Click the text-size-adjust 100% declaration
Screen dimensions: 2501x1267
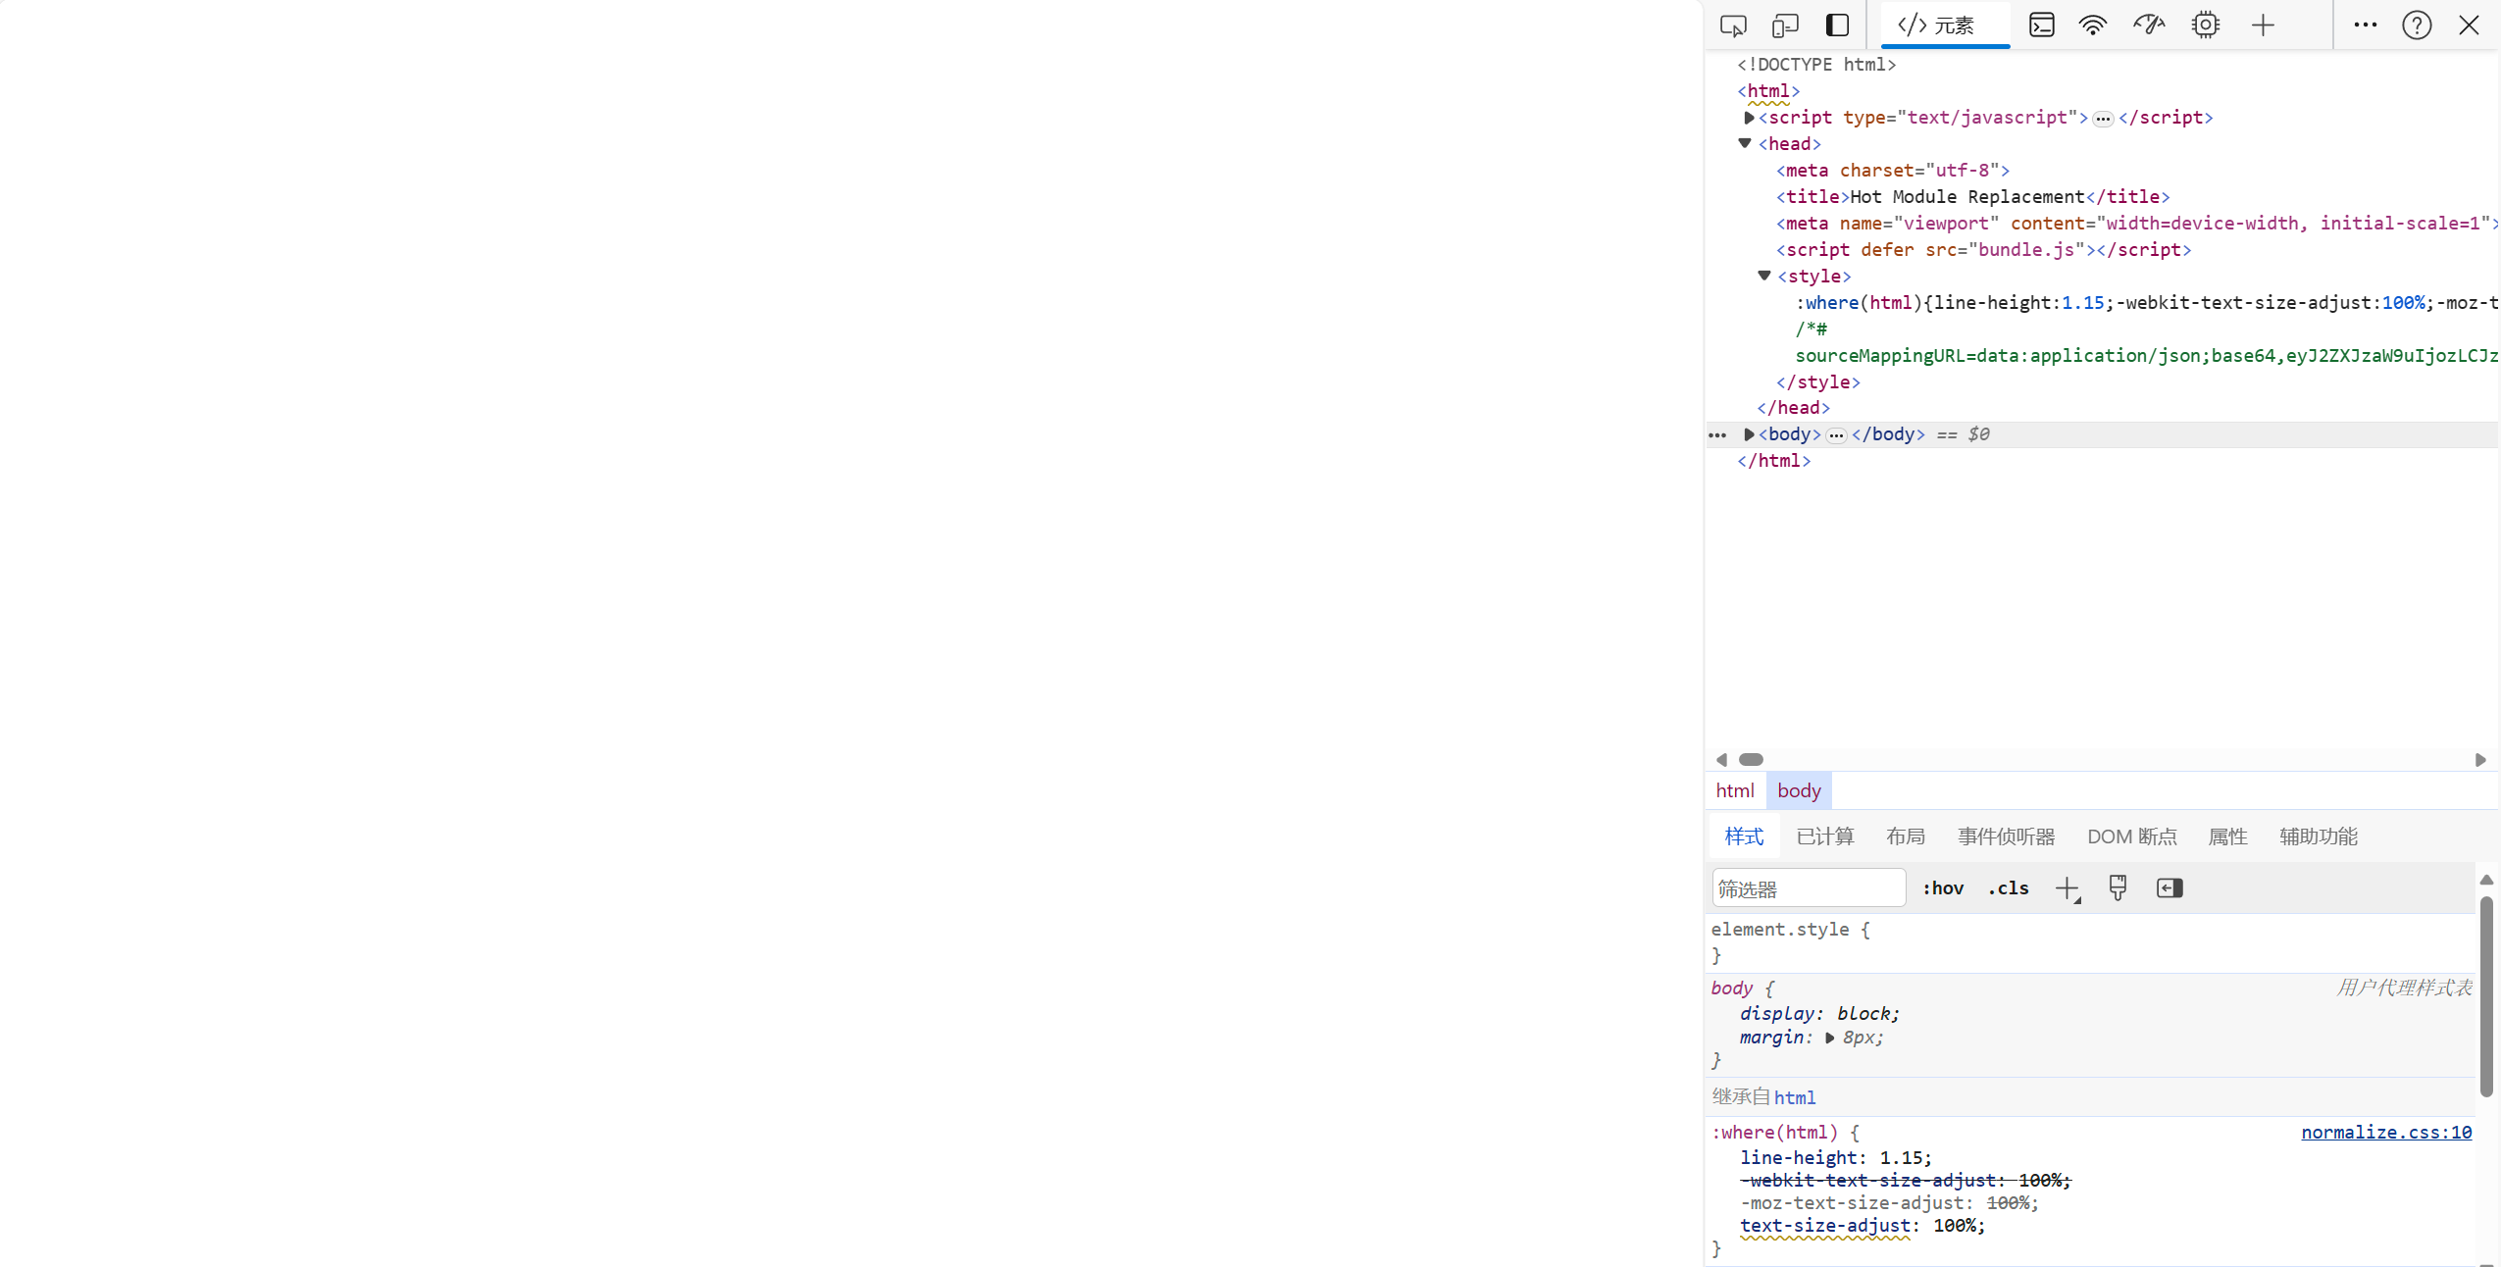point(1863,1226)
